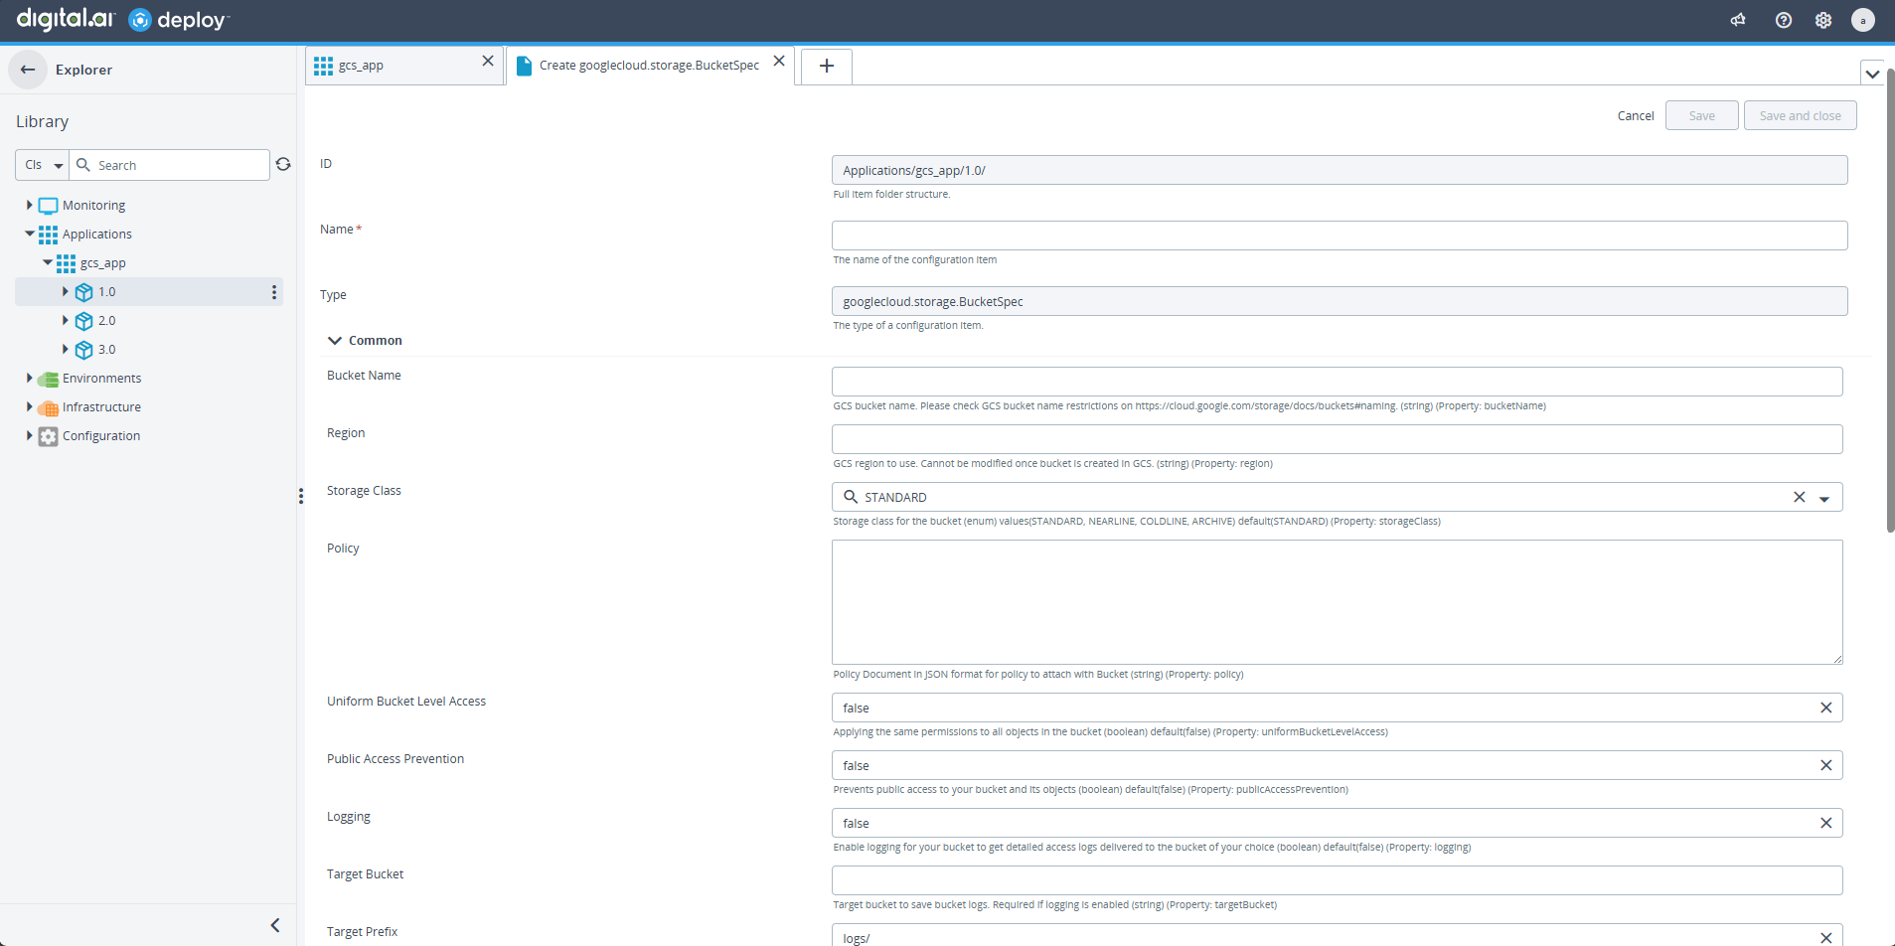
Task: Click the search magnifier in Storage Class
Action: [x=851, y=497]
